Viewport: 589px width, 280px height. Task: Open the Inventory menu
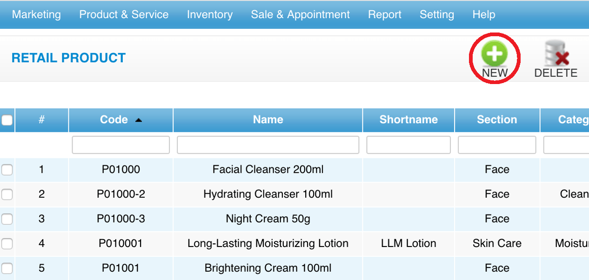210,14
